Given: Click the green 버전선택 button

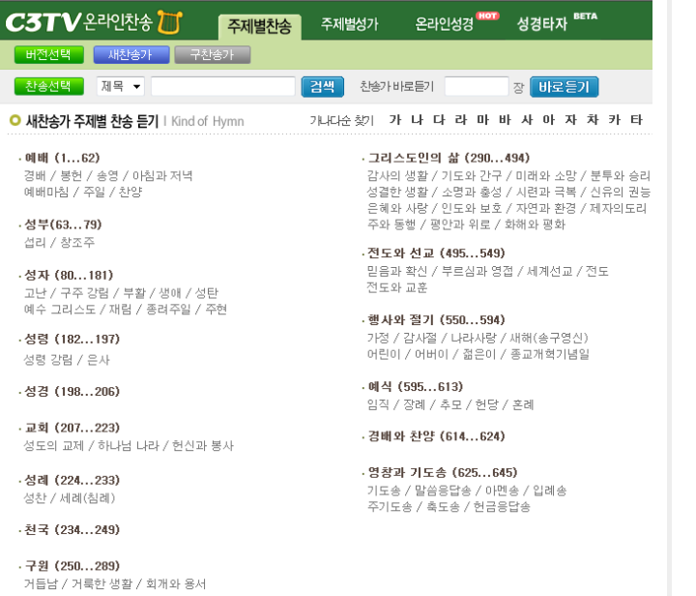Looking at the screenshot, I should [x=49, y=54].
